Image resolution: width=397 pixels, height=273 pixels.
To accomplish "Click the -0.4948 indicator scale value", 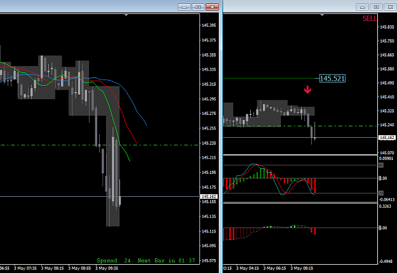I will pyautogui.click(x=386, y=261).
